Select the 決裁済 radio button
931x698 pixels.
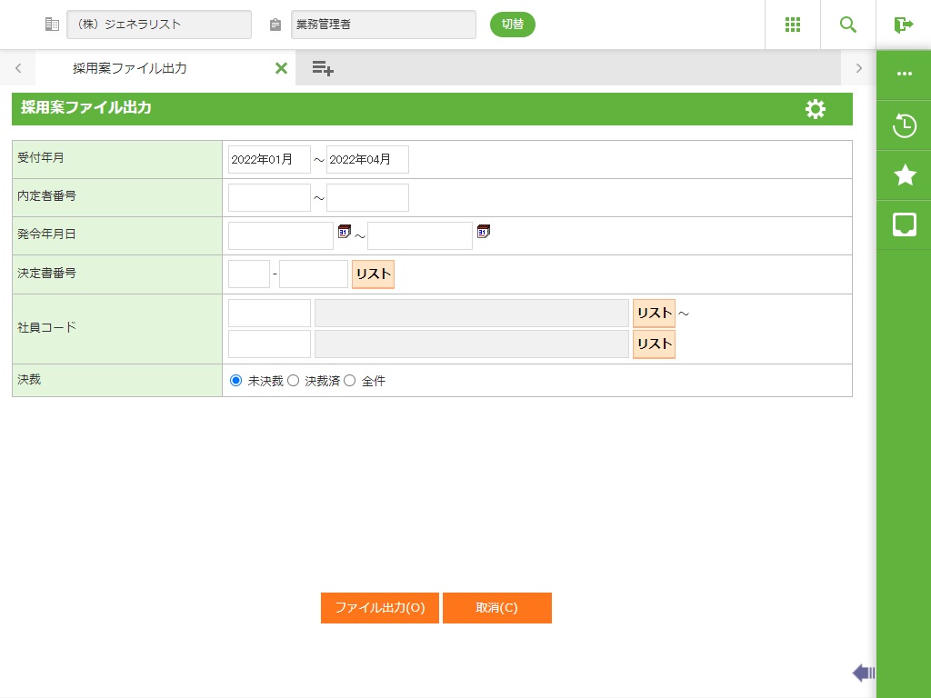click(x=294, y=381)
